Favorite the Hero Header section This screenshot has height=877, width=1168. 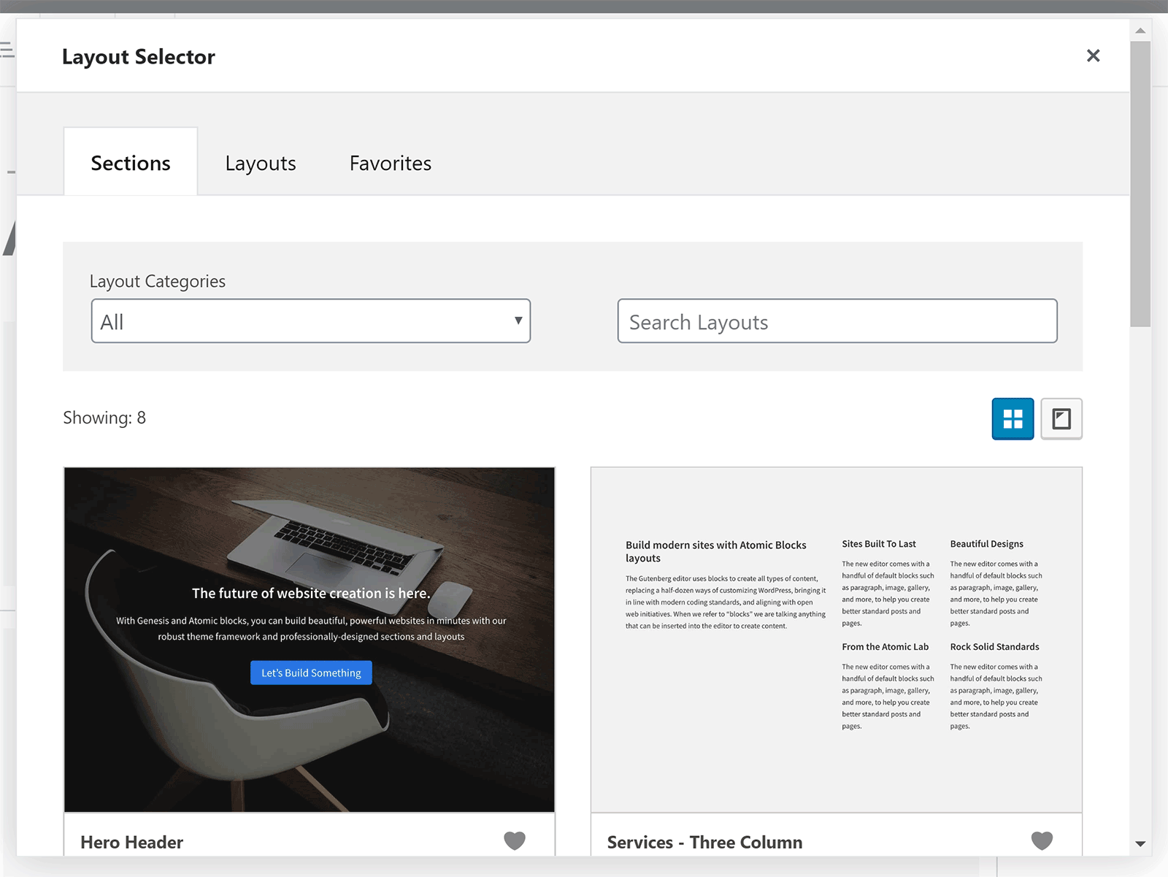(x=515, y=841)
